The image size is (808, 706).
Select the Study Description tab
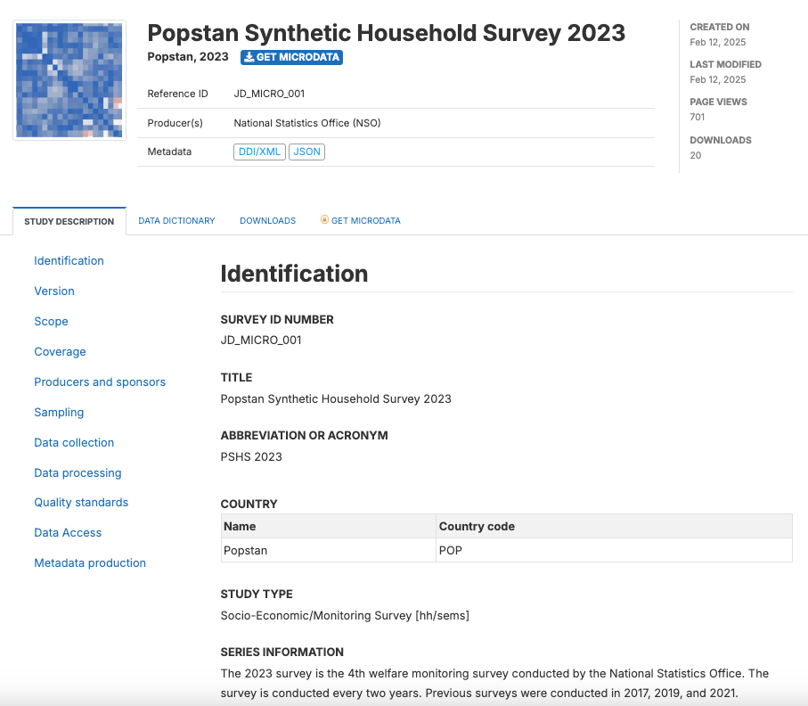69,221
